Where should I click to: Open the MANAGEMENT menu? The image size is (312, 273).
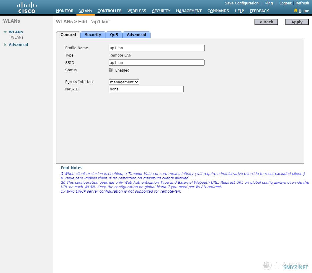[x=189, y=11]
